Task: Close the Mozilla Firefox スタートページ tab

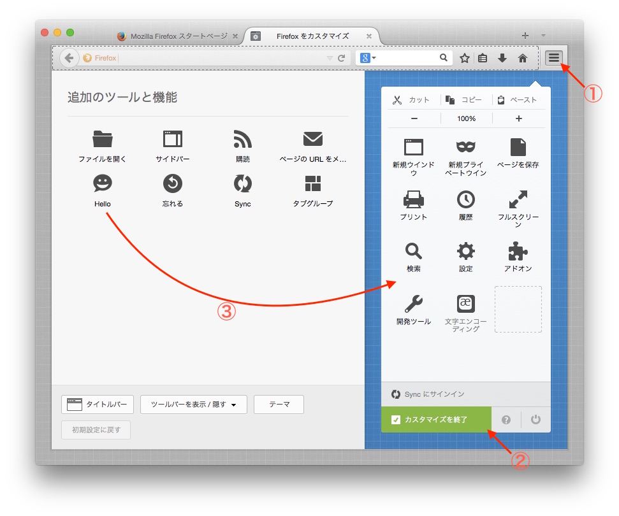Action: (x=235, y=36)
